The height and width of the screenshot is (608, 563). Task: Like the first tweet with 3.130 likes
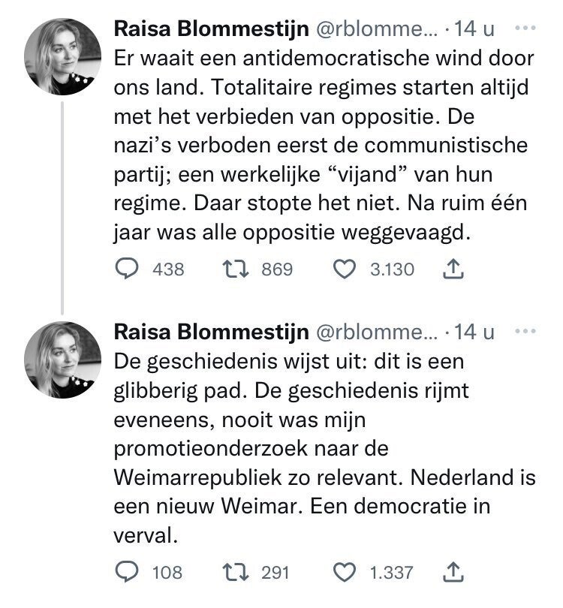(344, 269)
